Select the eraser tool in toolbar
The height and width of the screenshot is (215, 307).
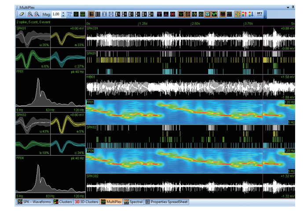22,14
